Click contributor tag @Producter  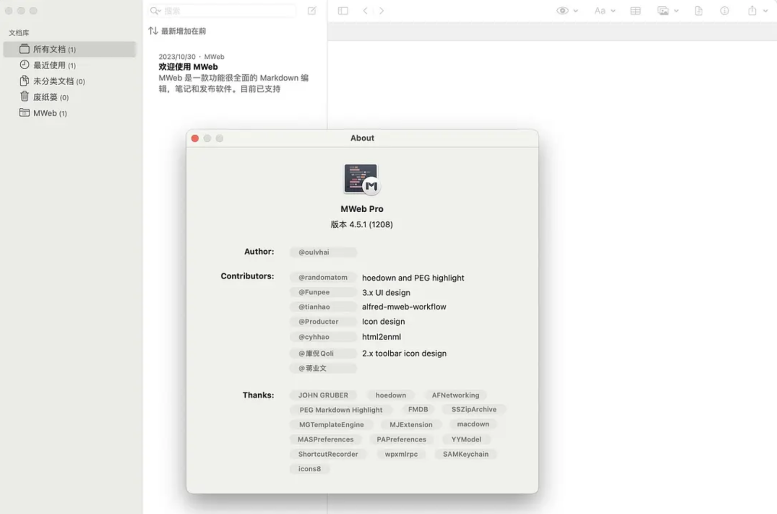click(323, 321)
